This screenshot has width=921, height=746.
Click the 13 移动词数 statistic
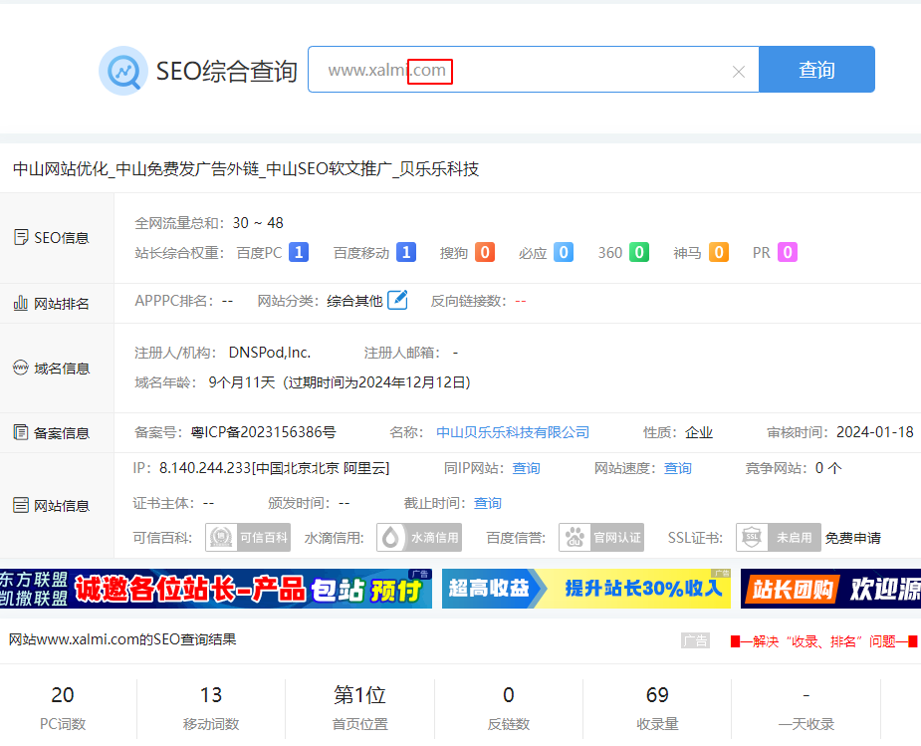(211, 708)
